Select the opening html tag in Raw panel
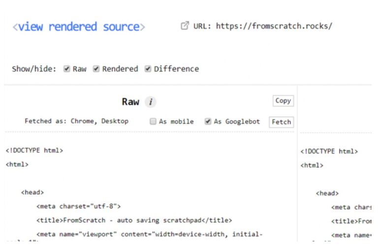Viewport: 378px width, 252px height. (17, 165)
